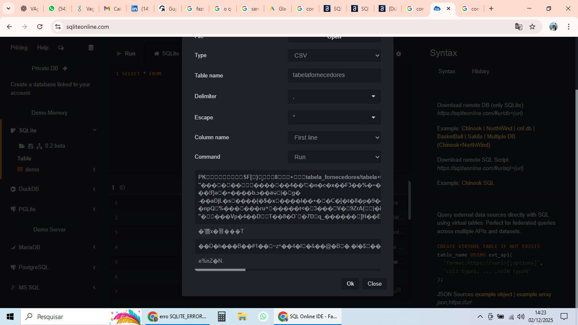Run the SQL query
The height and width of the screenshot is (325, 578).
coord(126,53)
